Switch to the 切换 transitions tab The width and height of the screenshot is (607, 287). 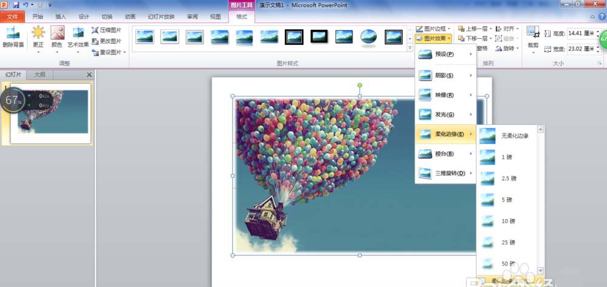107,16
